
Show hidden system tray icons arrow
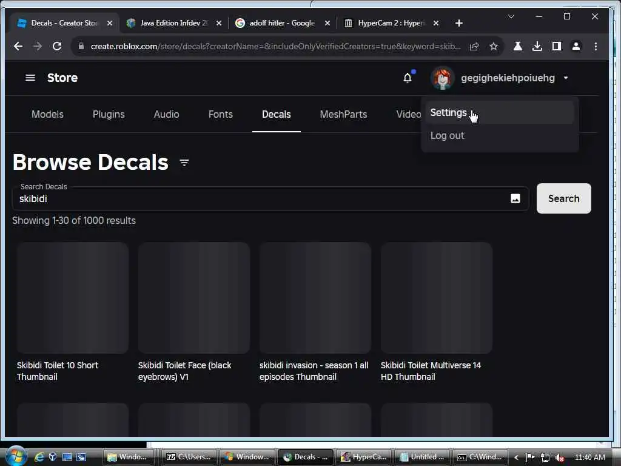pyautogui.click(x=517, y=458)
